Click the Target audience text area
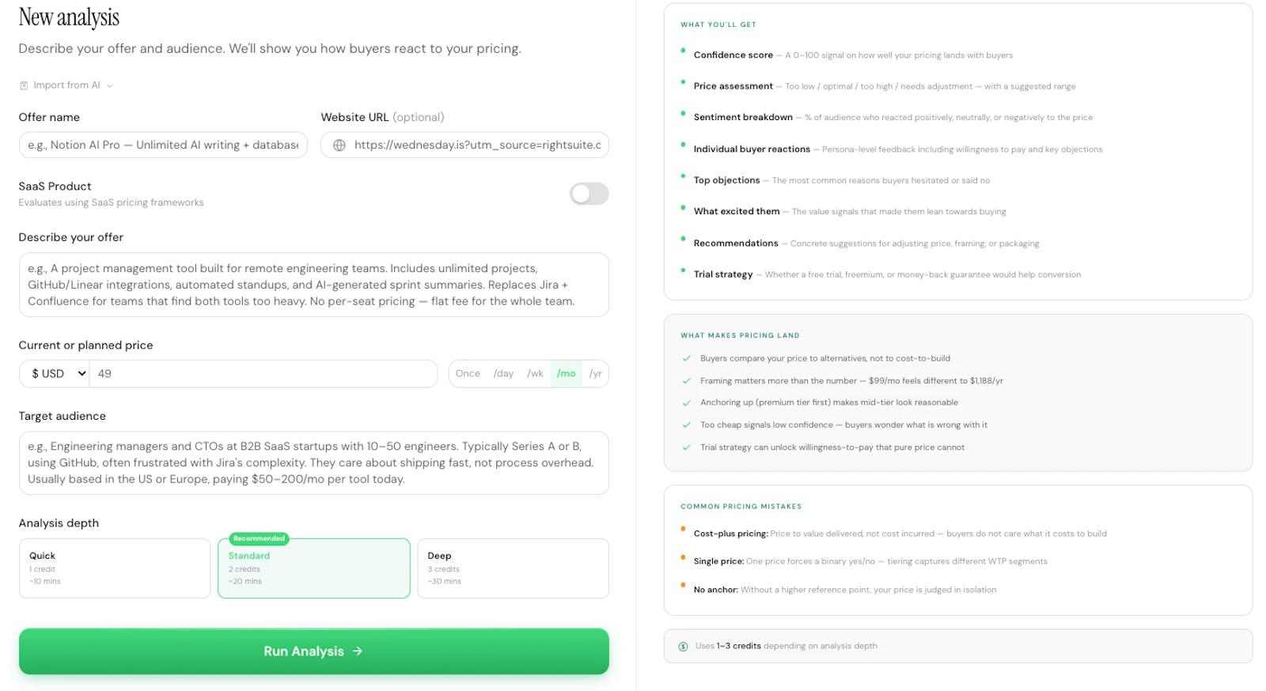The width and height of the screenshot is (1266, 691). tap(313, 463)
